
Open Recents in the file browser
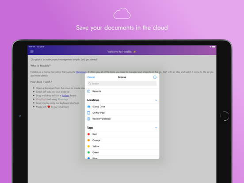point(122,91)
